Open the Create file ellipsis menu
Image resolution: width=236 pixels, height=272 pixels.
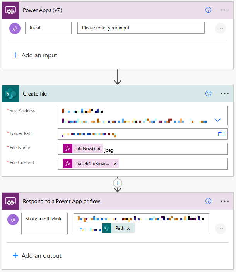(225, 94)
